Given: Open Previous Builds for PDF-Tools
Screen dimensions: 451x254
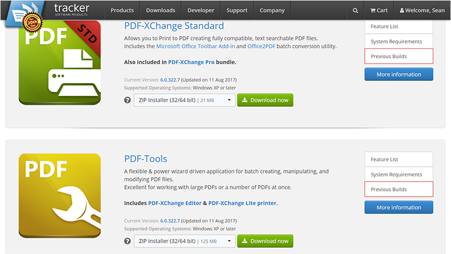Looking at the screenshot, I should 399,189.
